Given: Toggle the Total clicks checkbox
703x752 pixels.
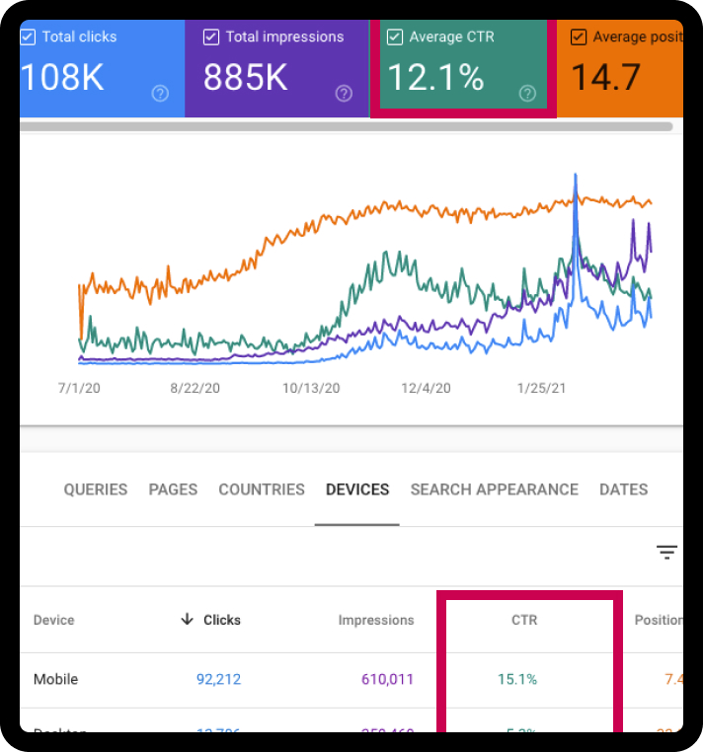Looking at the screenshot, I should click(28, 37).
